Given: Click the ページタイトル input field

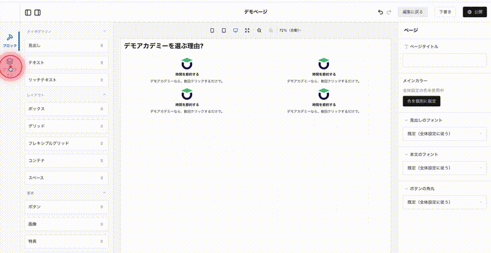Looking at the screenshot, I should pyautogui.click(x=444, y=61).
